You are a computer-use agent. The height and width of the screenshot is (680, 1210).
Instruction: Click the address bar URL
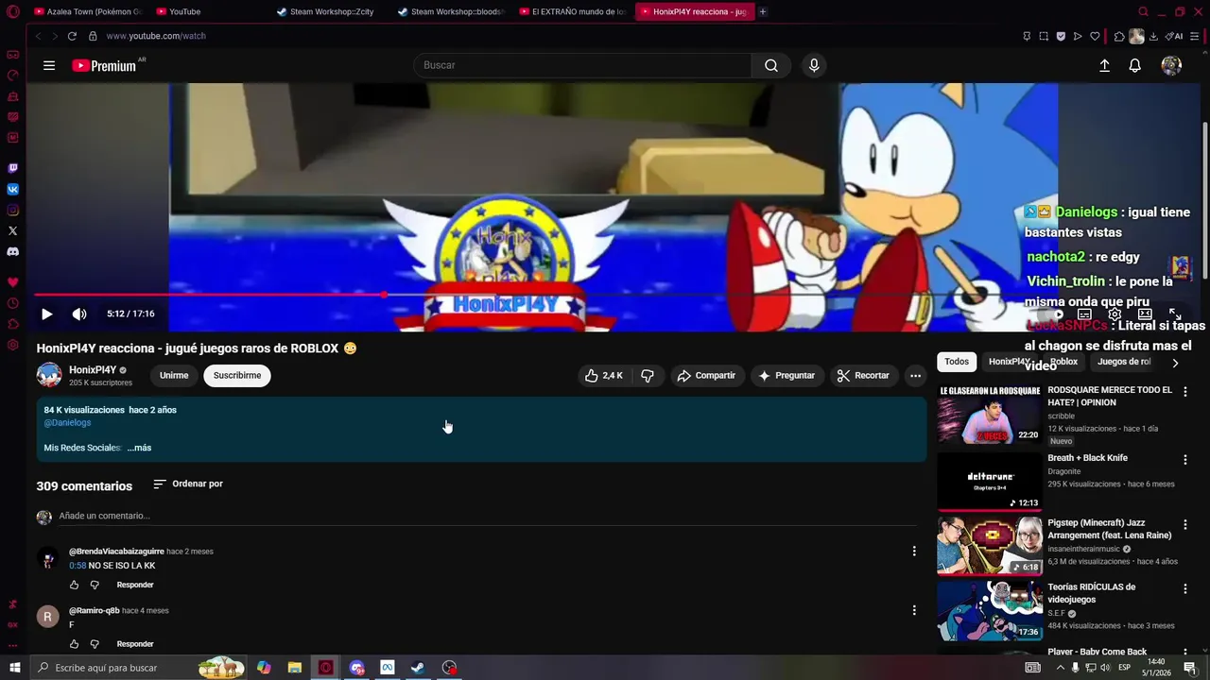[156, 36]
